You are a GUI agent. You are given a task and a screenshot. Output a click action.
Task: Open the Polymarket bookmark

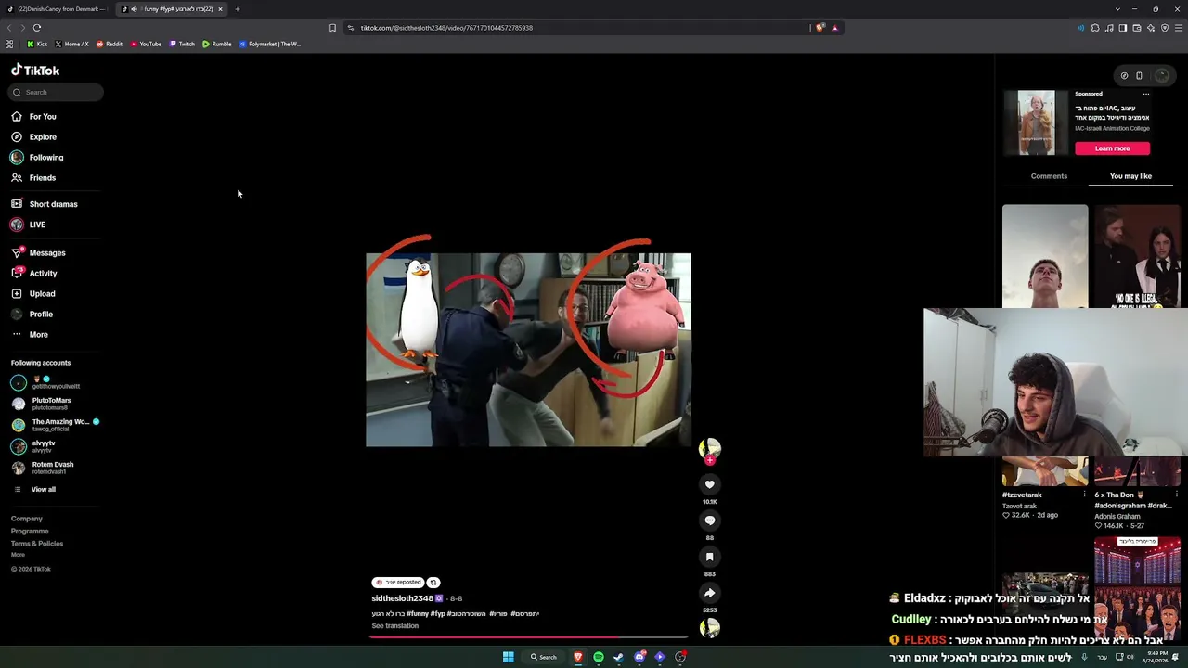point(270,45)
